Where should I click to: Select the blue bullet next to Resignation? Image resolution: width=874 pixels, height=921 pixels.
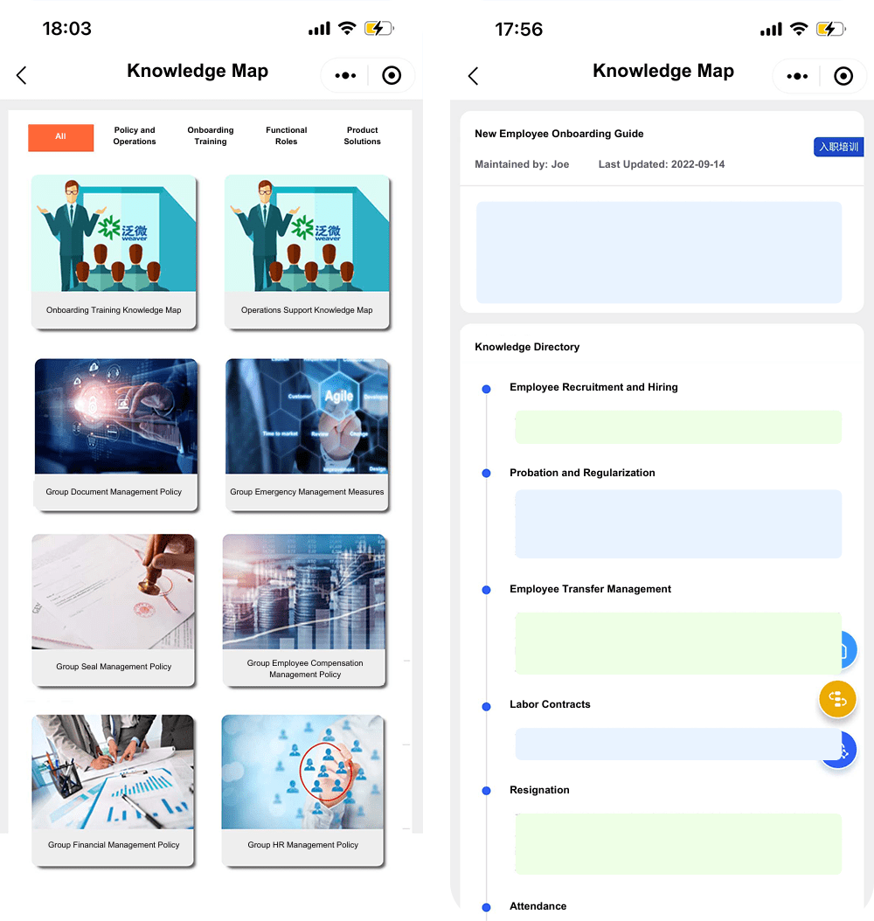coord(486,792)
